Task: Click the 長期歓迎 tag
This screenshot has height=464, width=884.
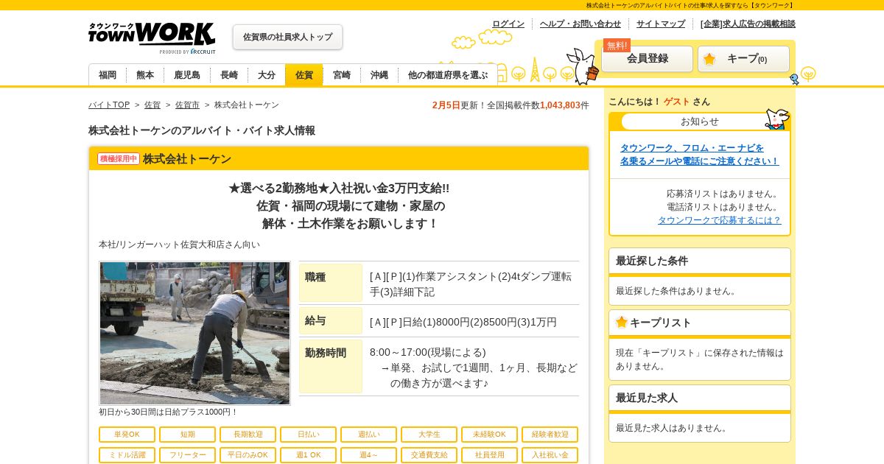Action: click(248, 435)
